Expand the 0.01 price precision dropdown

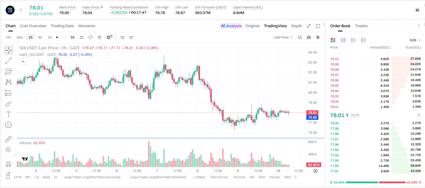tap(415, 40)
